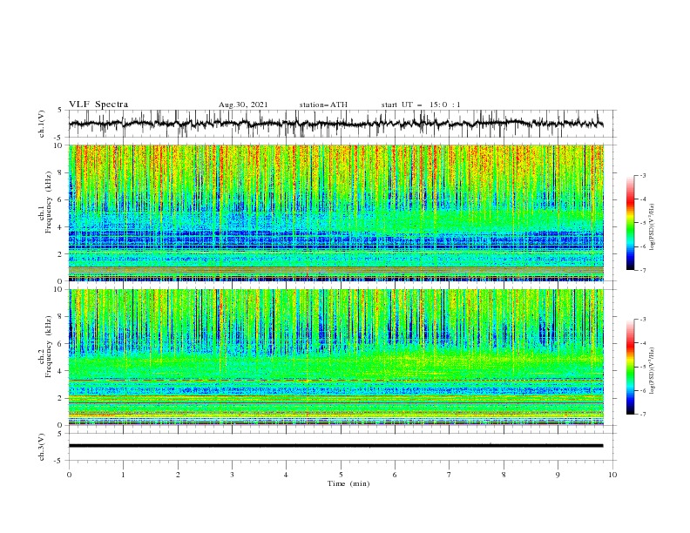Click the "station=ATH" label
Viewport: 690px width, 533px height.
[323, 105]
